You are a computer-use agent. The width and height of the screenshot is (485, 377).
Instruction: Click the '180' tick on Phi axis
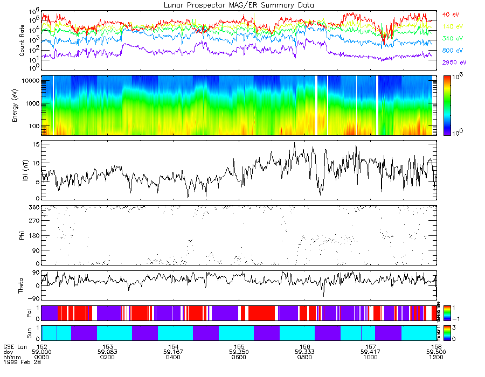(x=34, y=236)
